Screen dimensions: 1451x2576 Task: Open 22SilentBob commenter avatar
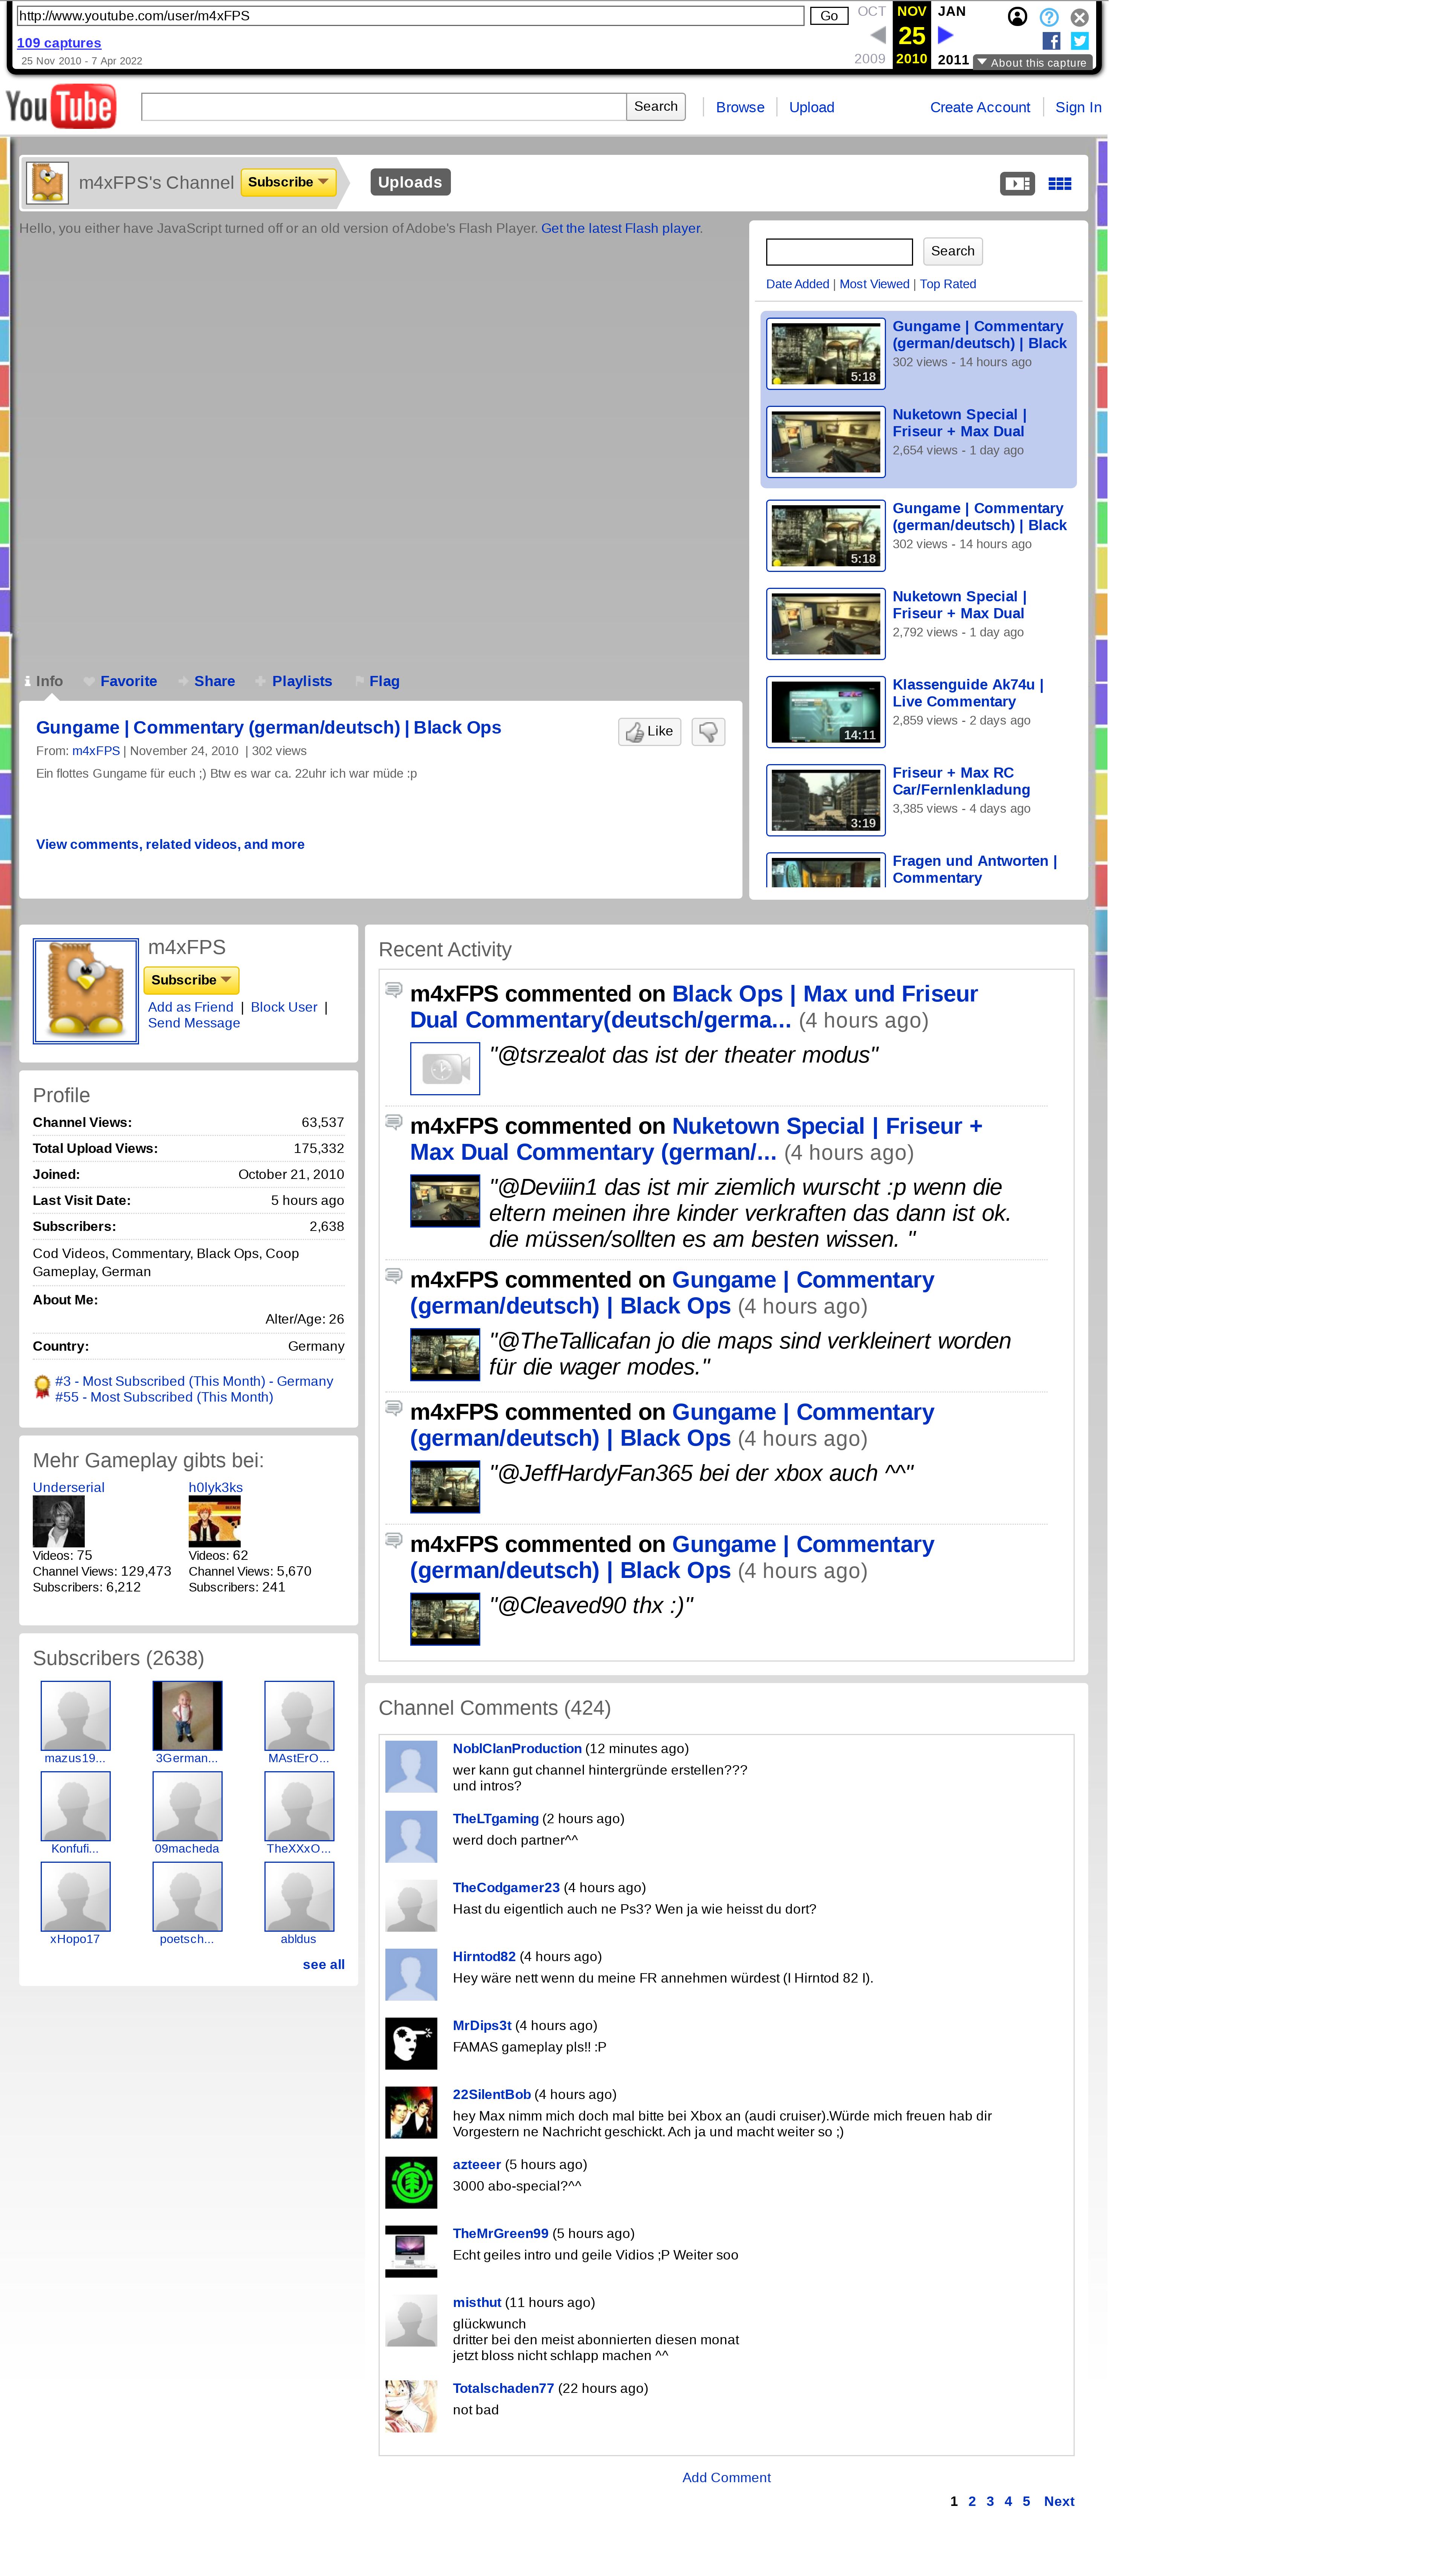(411, 2112)
